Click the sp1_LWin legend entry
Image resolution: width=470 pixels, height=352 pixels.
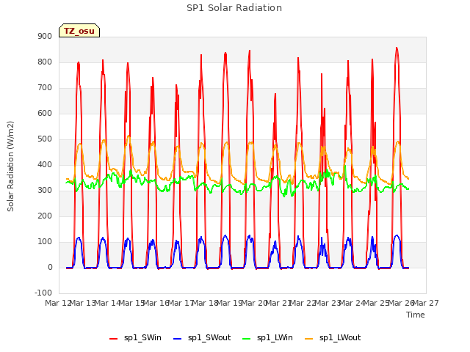point(267,338)
